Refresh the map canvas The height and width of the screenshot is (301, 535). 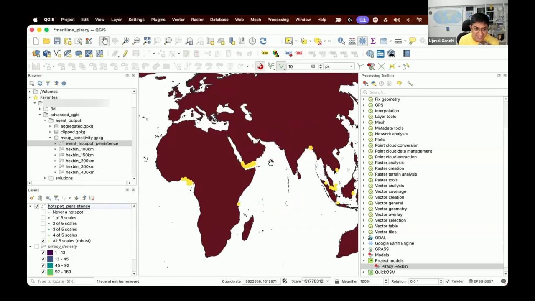(263, 41)
